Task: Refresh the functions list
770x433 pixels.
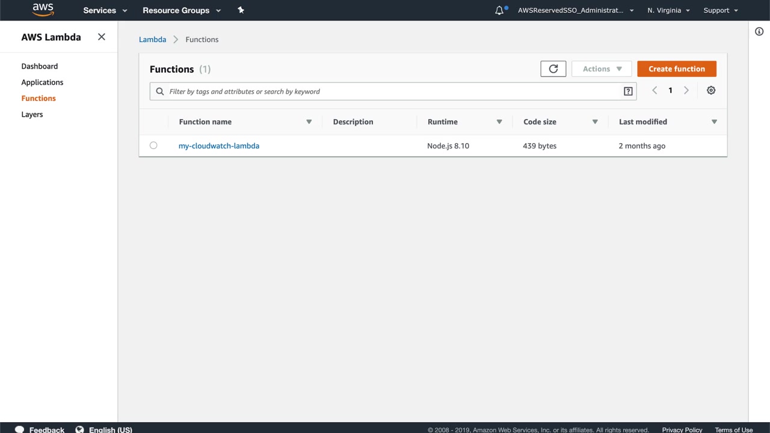Action: (x=553, y=69)
